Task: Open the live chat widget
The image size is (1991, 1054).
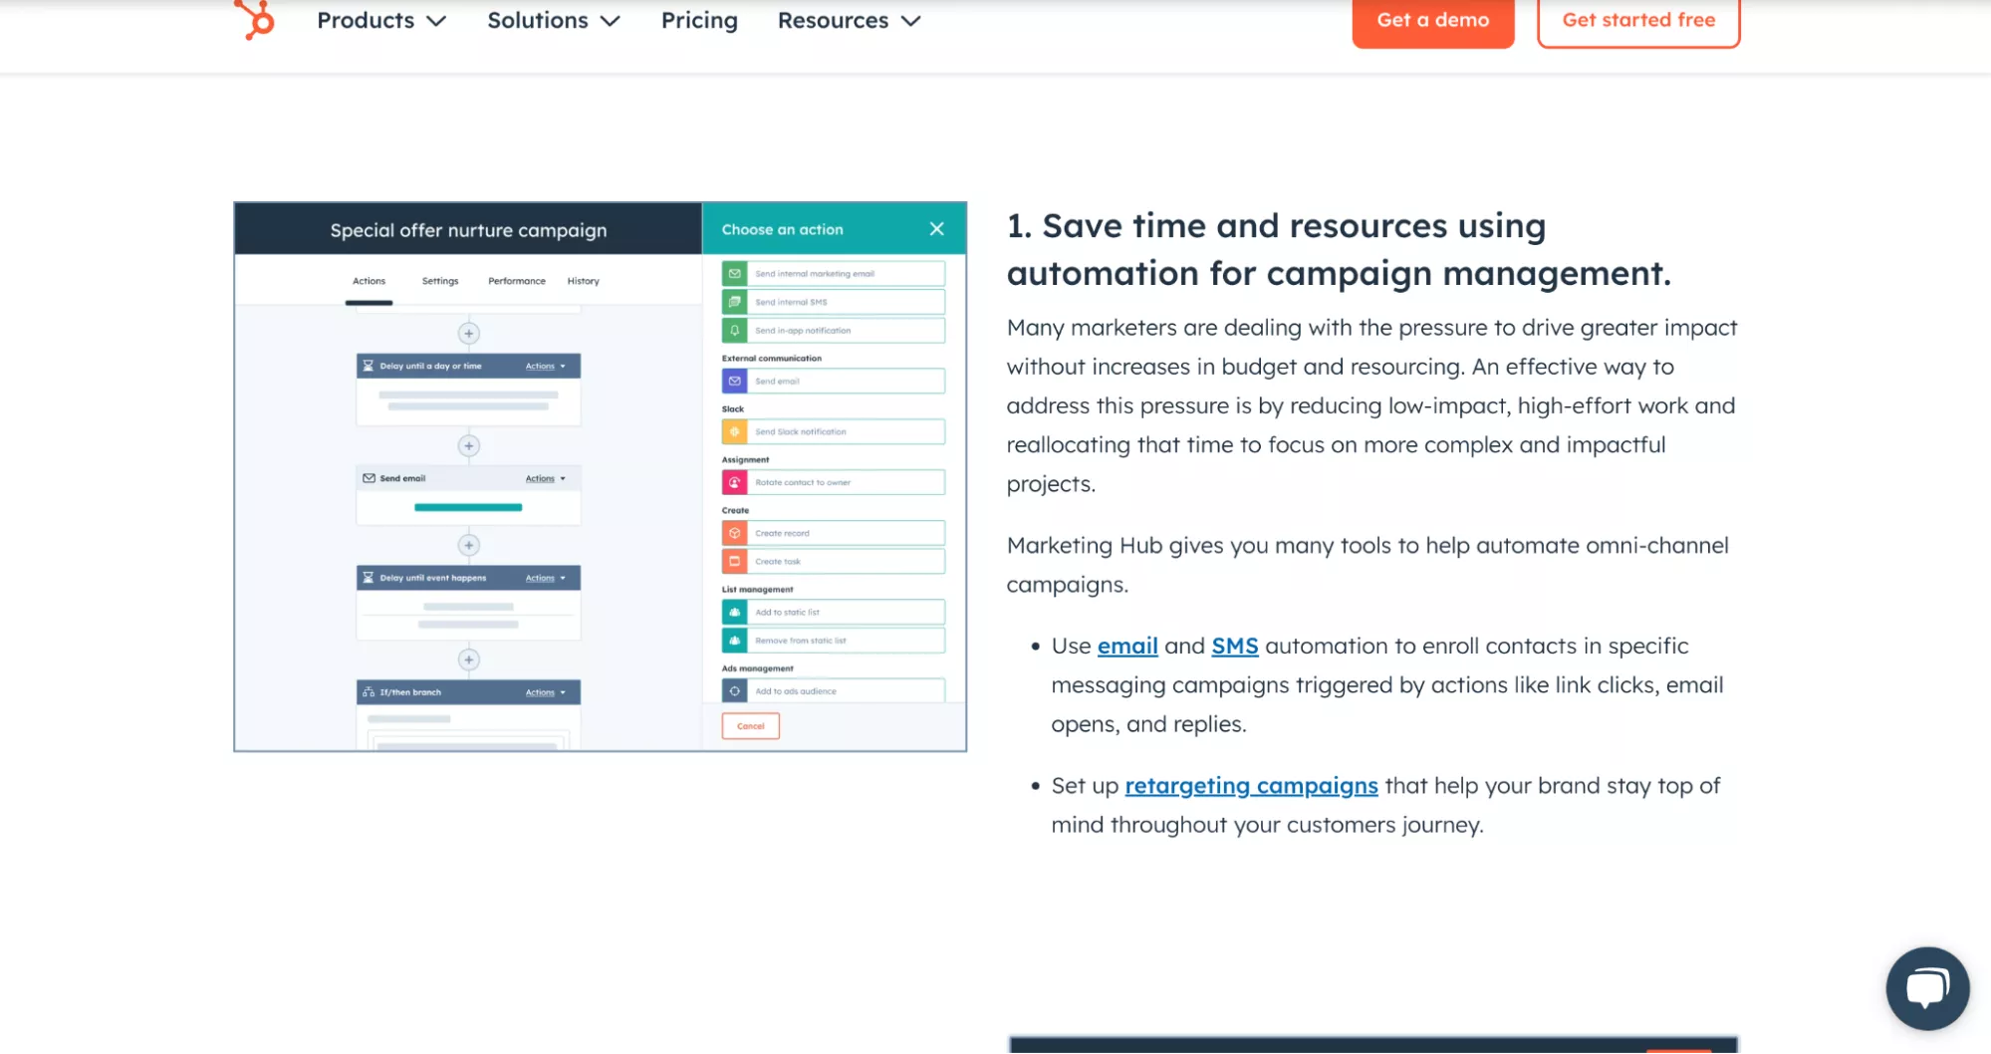Action: 1926,987
